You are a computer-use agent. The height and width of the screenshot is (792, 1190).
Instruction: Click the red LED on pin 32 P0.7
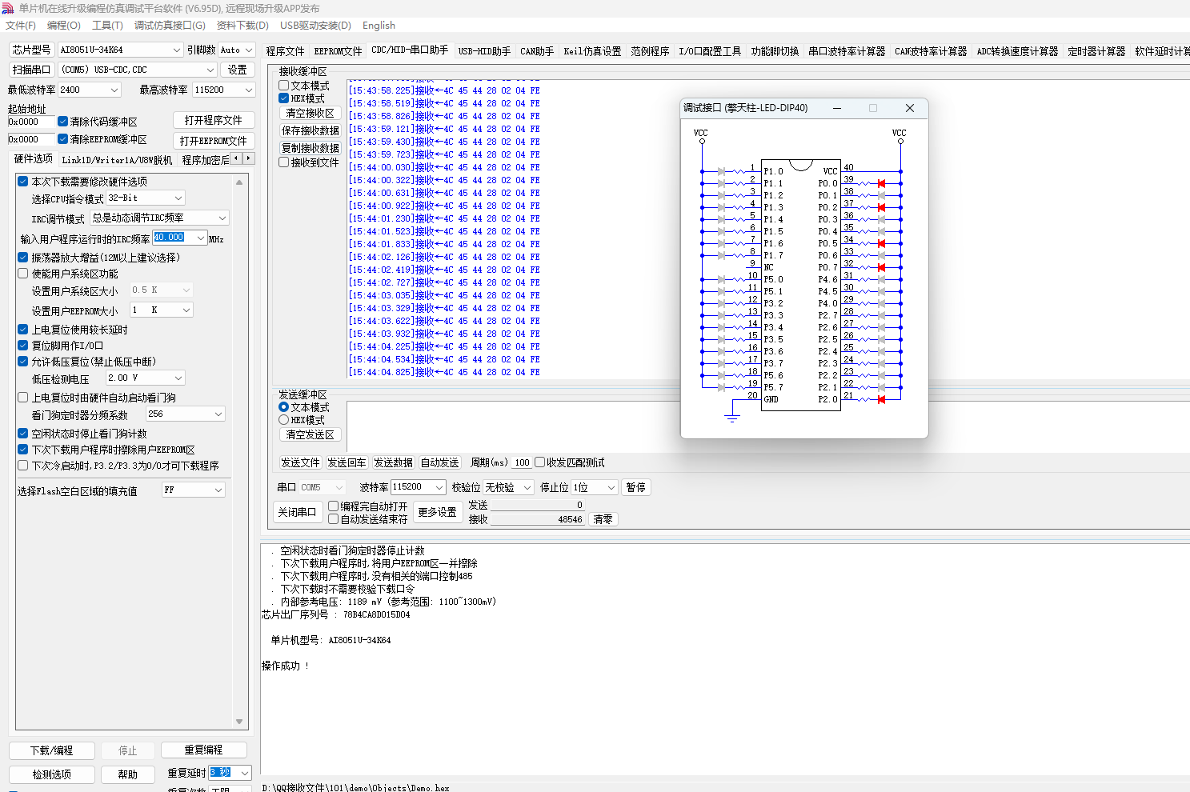(881, 267)
